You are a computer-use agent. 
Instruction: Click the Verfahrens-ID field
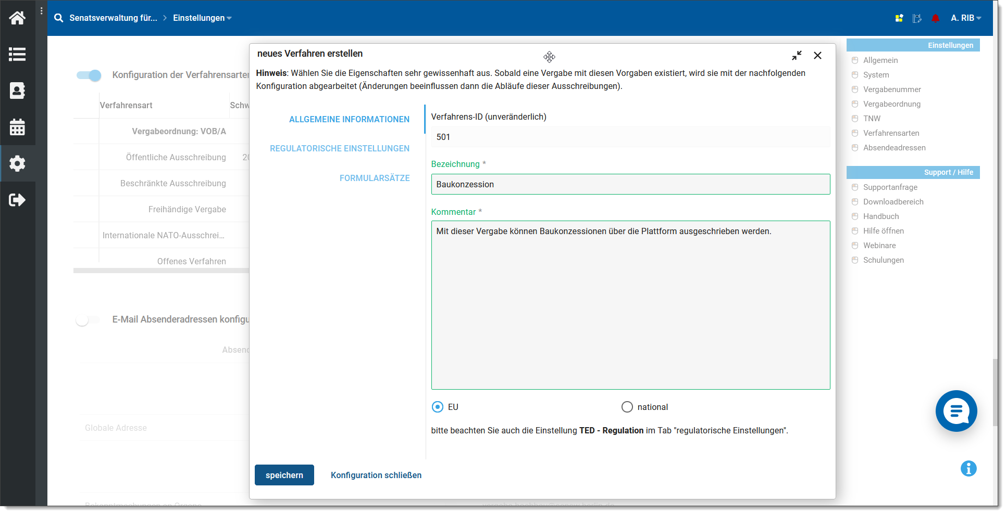pyautogui.click(x=630, y=137)
